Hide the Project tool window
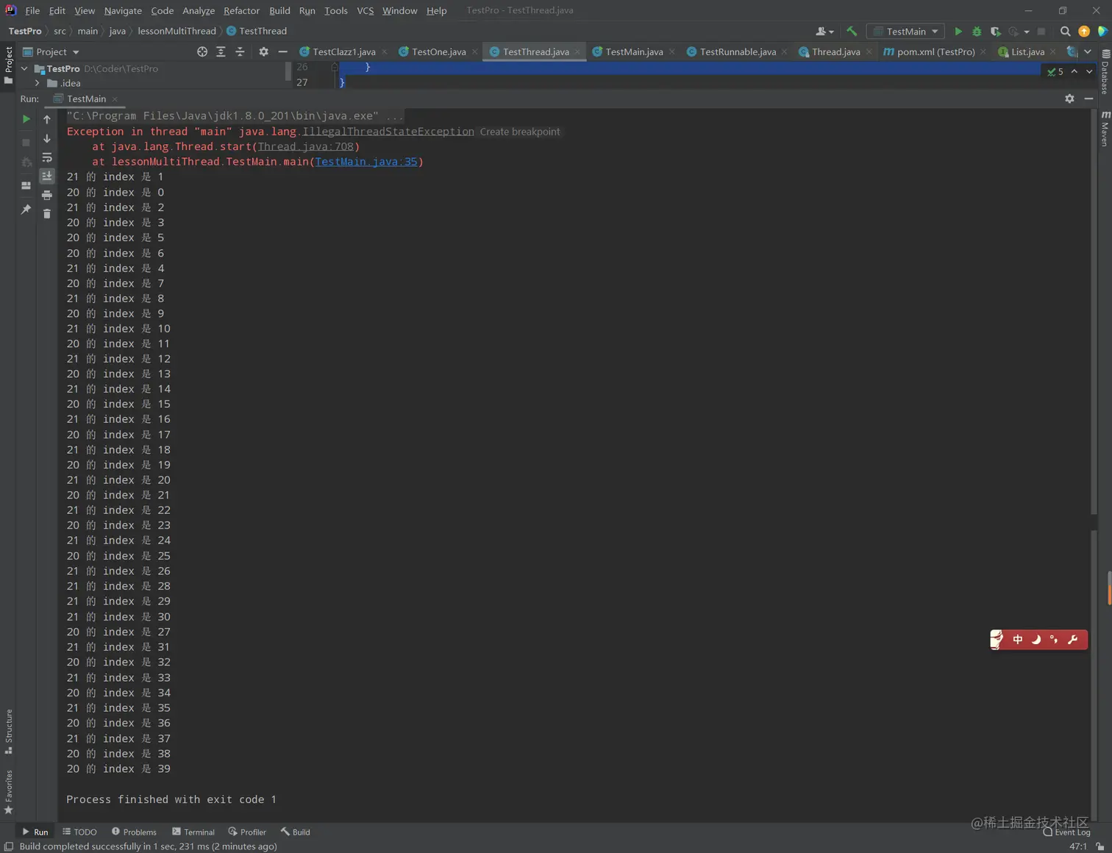The image size is (1112, 853). point(282,51)
